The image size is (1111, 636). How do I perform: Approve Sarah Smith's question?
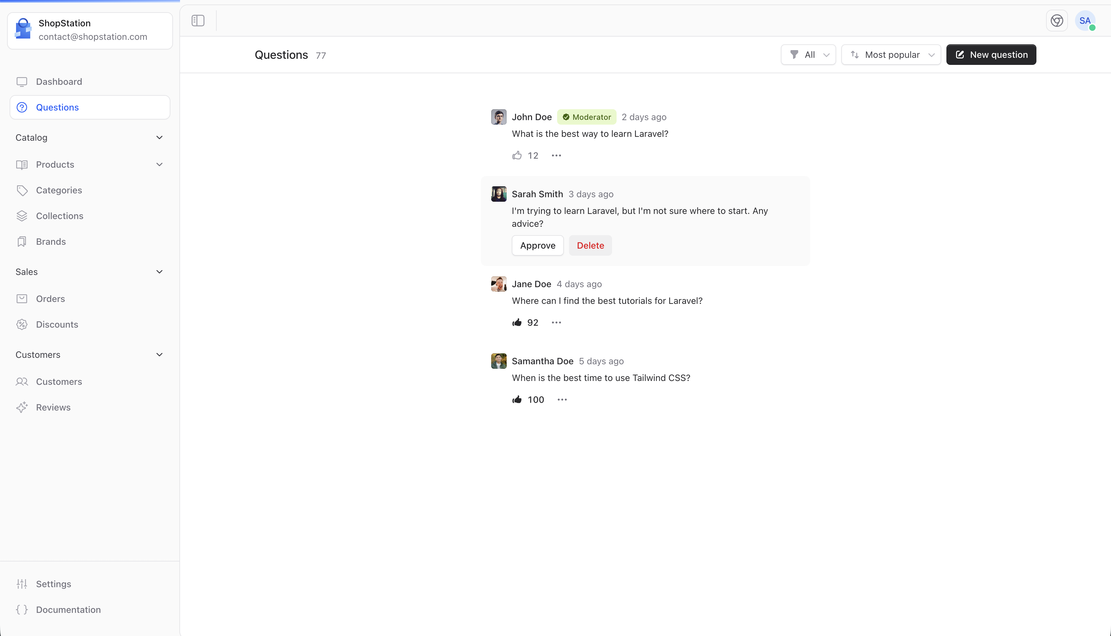click(x=537, y=245)
